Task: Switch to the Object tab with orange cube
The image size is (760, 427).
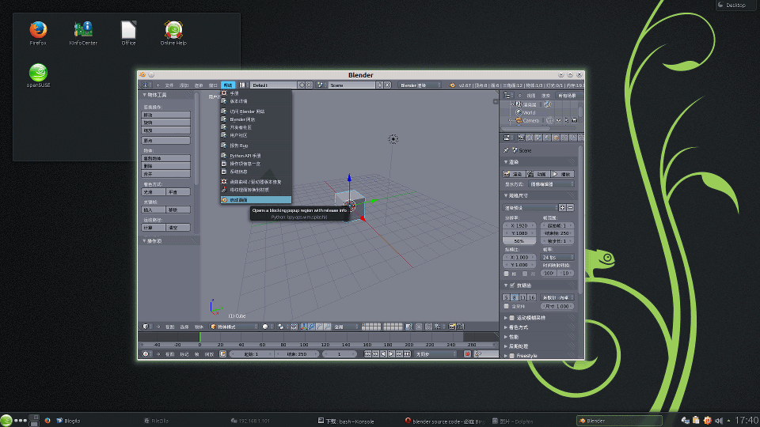Action: click(556, 138)
